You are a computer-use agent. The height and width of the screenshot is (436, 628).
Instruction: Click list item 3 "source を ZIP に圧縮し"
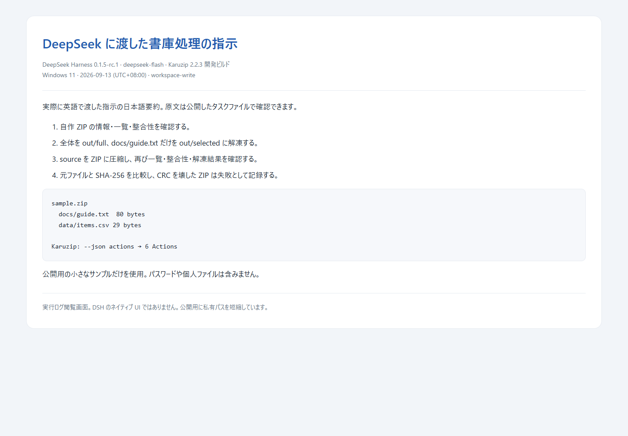pos(160,159)
